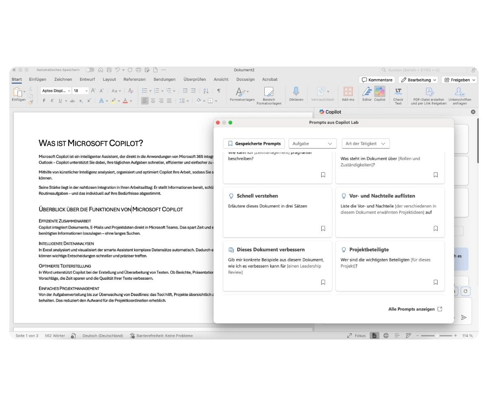Open the Editor pane from the ribbon
The height and width of the screenshot is (406, 488).
pos(367,94)
